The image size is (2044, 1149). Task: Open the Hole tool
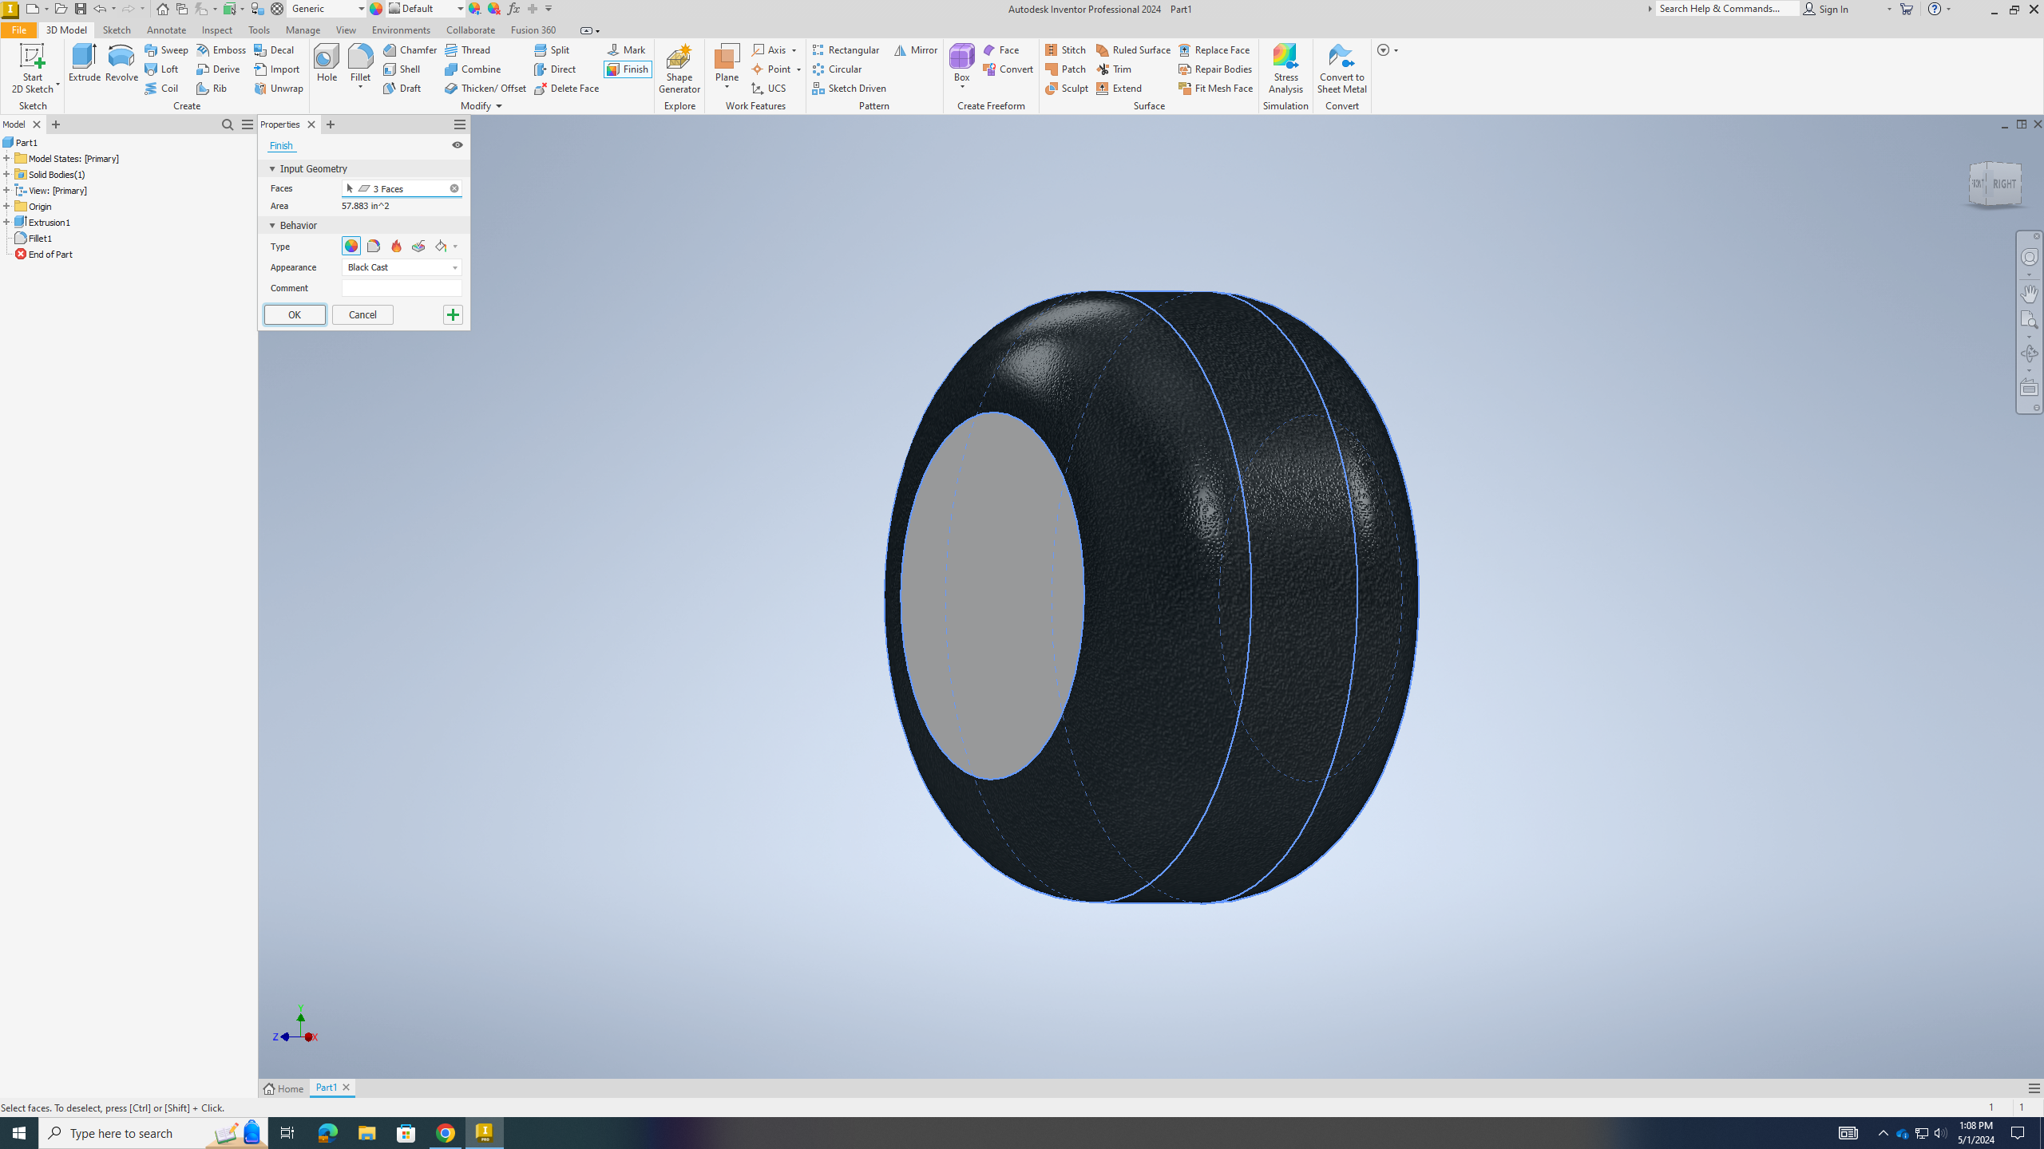click(327, 63)
